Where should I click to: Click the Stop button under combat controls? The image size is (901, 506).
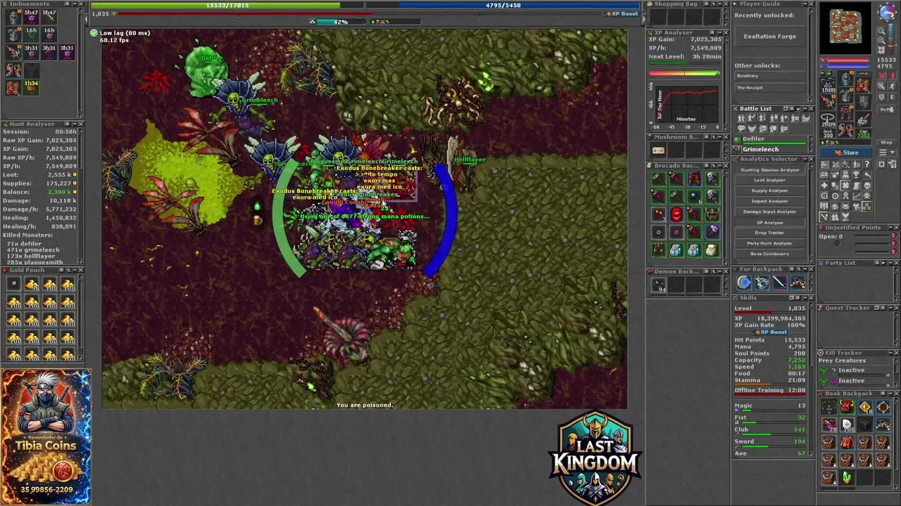[x=887, y=142]
